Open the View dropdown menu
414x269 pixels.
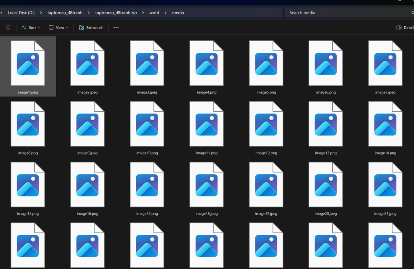click(x=58, y=27)
